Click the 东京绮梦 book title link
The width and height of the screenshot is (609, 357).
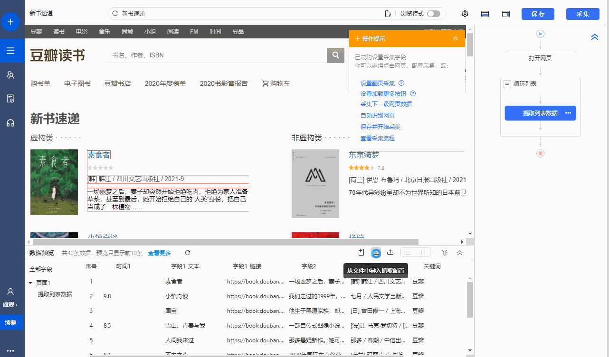pyautogui.click(x=364, y=155)
